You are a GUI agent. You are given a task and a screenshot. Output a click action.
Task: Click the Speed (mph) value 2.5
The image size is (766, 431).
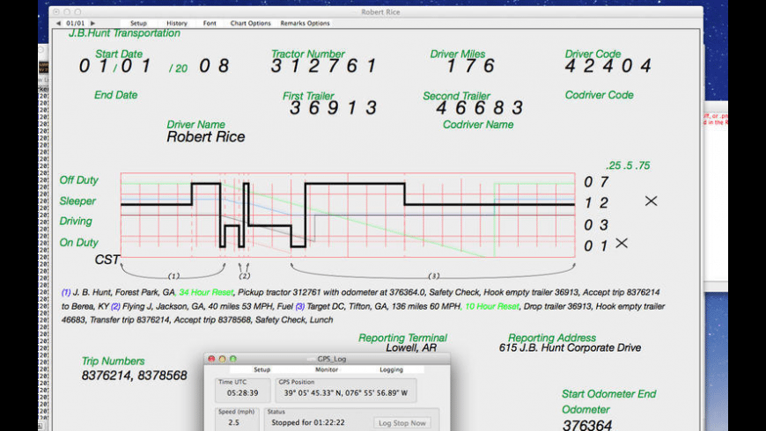point(234,423)
